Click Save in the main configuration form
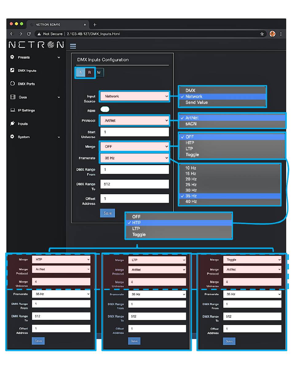Viewport: 292px width, 392px height. (108, 213)
